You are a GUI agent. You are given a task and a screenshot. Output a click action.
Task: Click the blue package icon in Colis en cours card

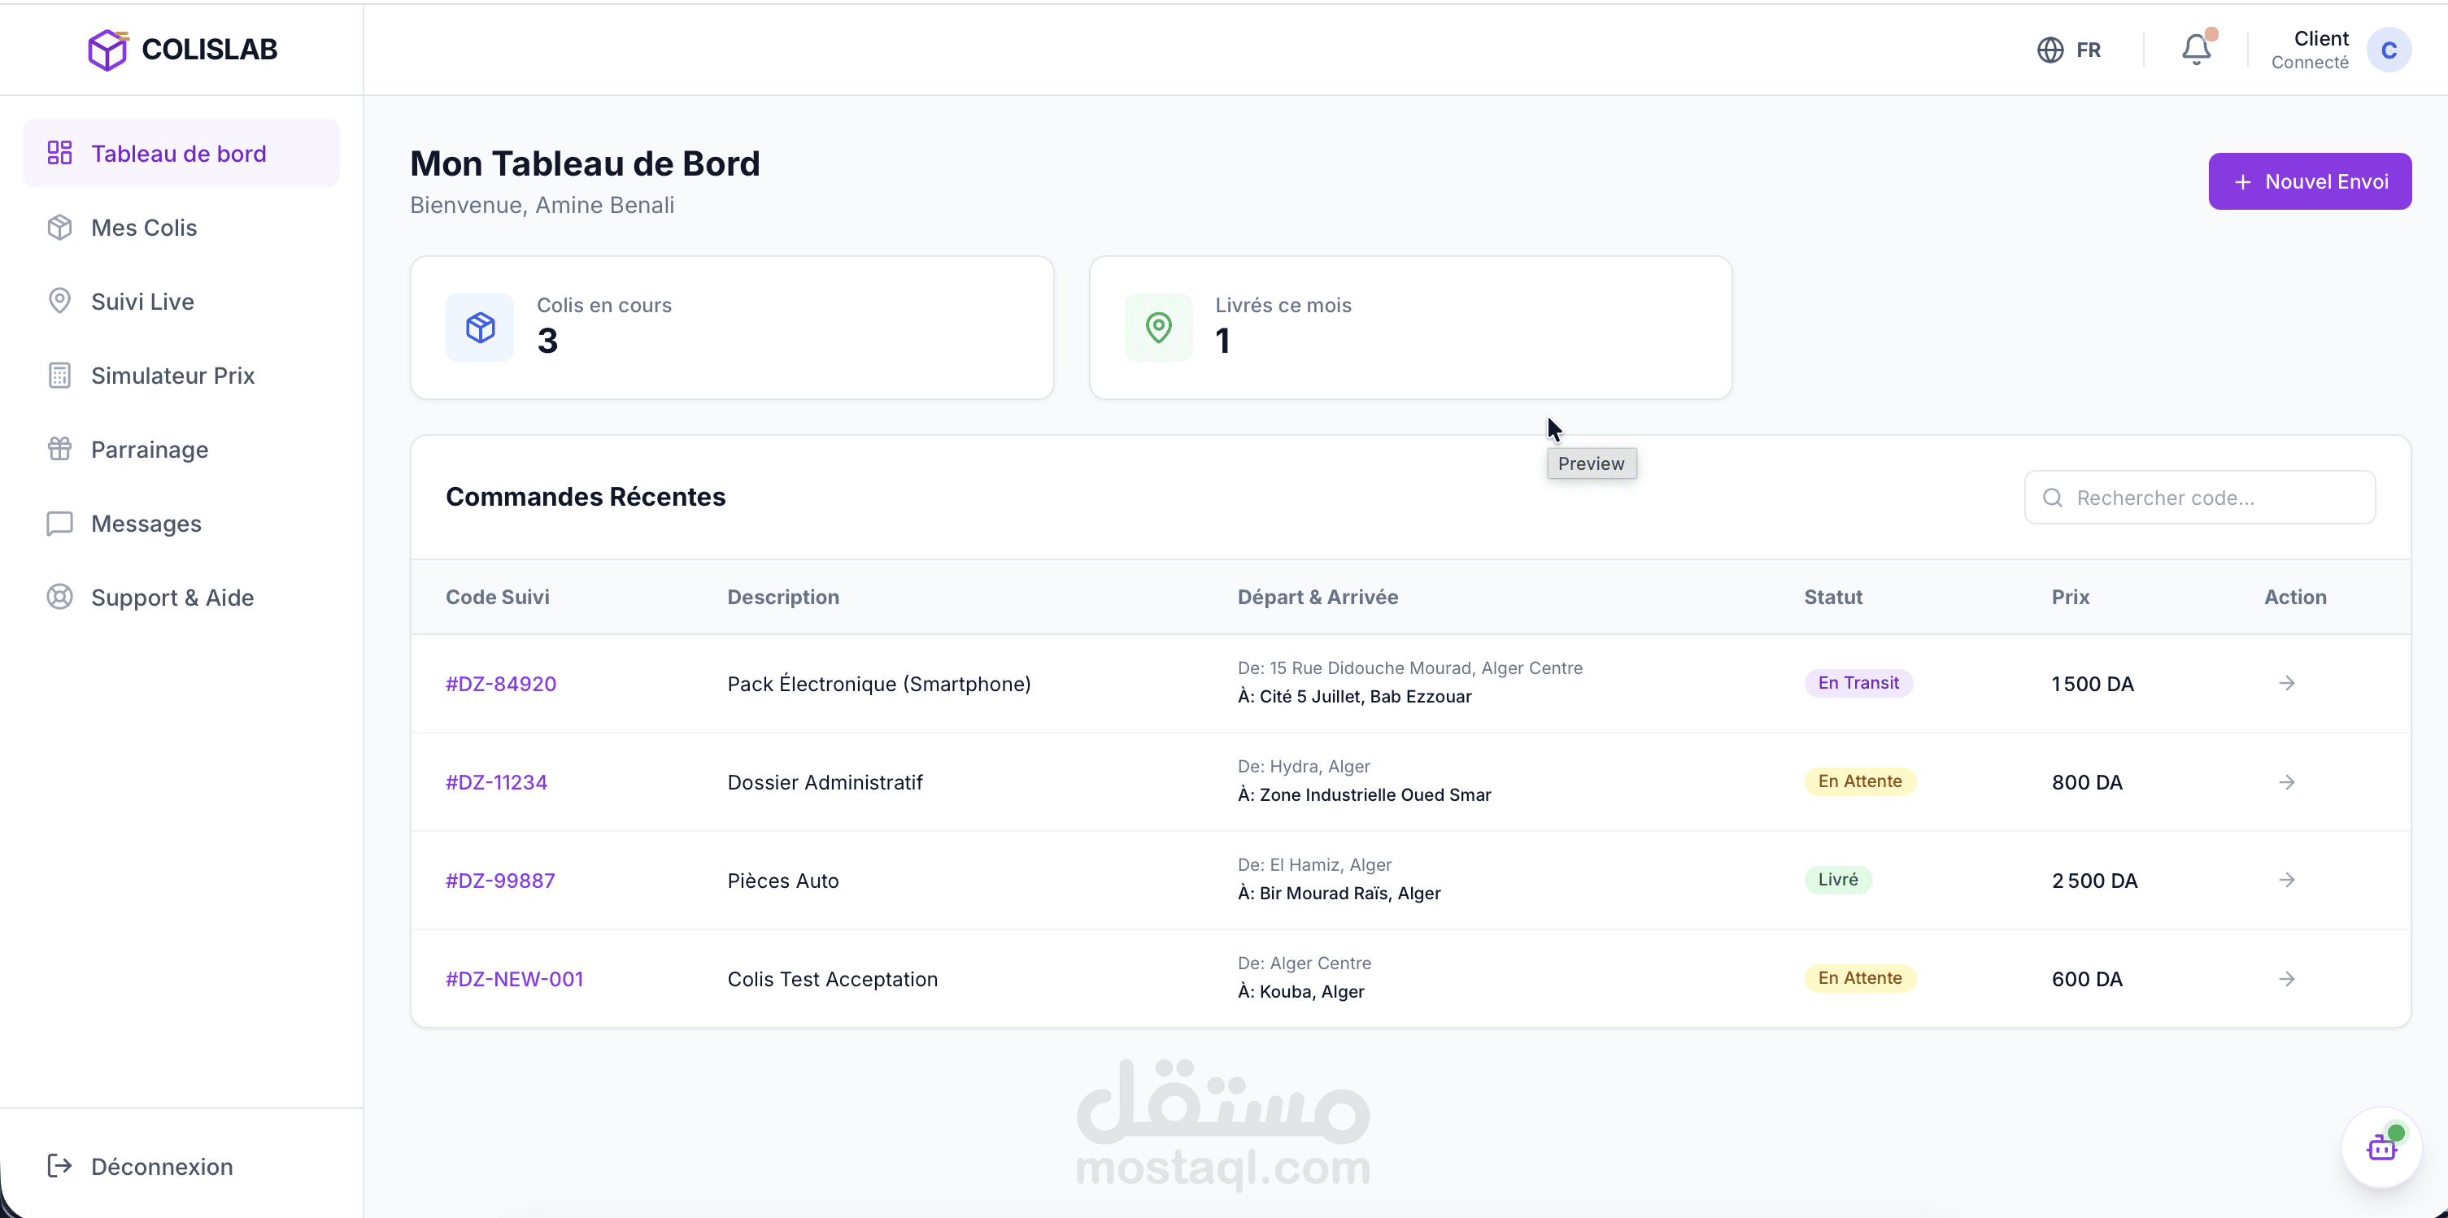point(480,328)
